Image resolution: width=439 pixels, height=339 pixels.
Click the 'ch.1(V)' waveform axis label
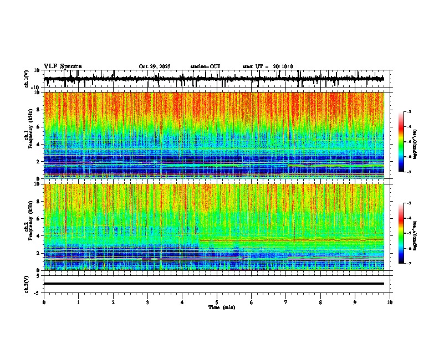pos(27,79)
